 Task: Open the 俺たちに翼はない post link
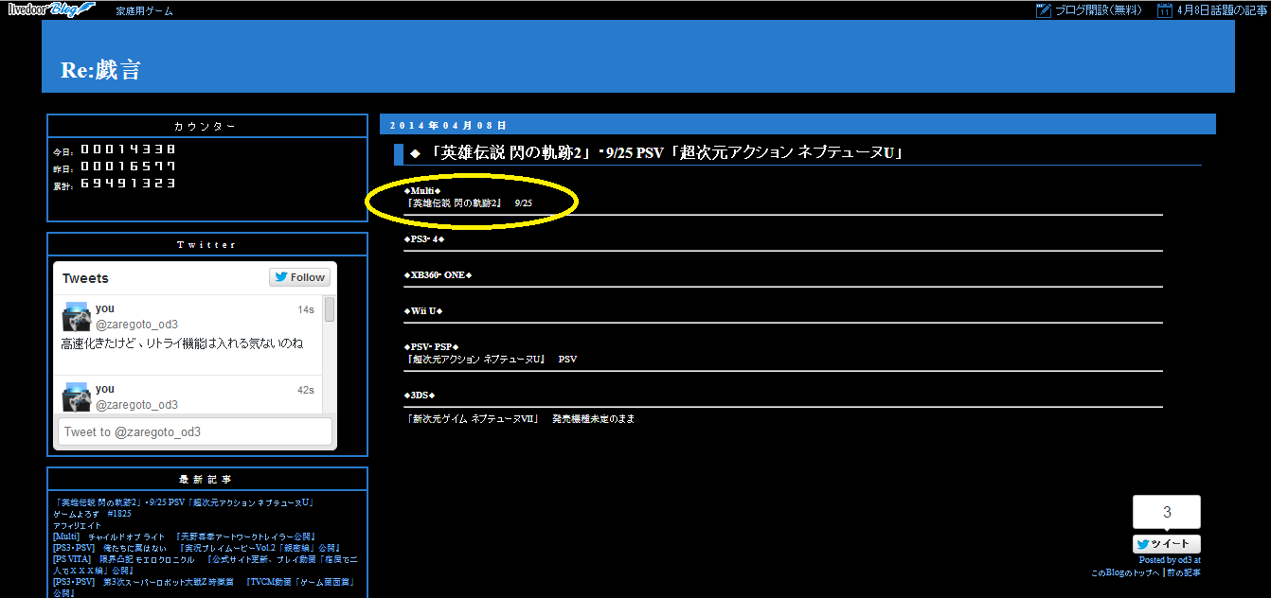point(196,548)
